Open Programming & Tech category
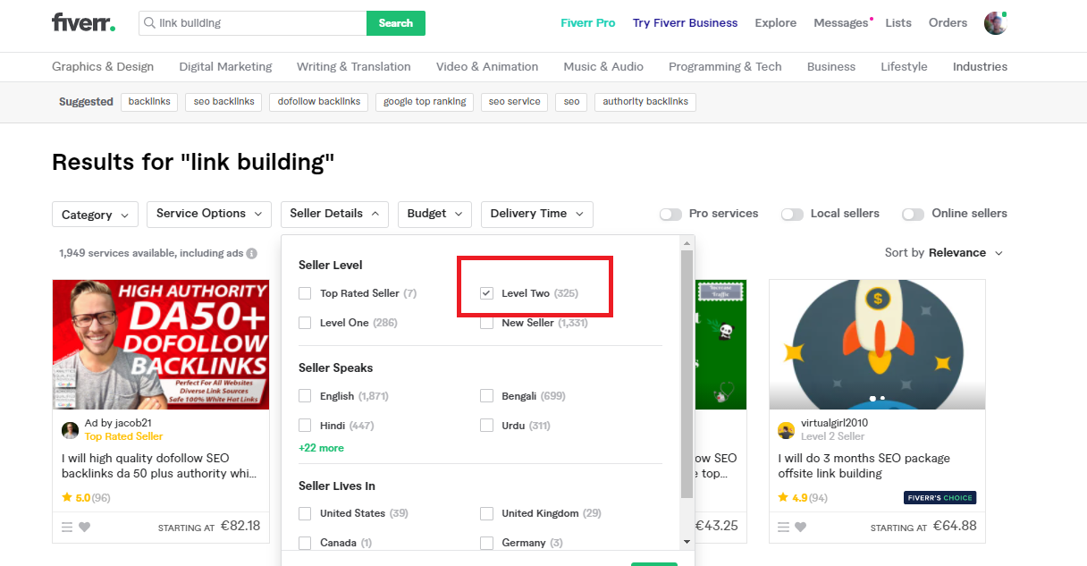 coord(725,66)
